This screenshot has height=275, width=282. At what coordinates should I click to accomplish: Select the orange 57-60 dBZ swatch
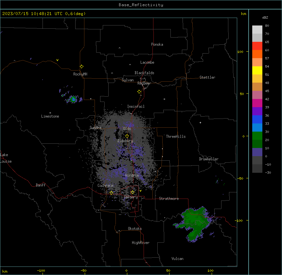[257, 54]
